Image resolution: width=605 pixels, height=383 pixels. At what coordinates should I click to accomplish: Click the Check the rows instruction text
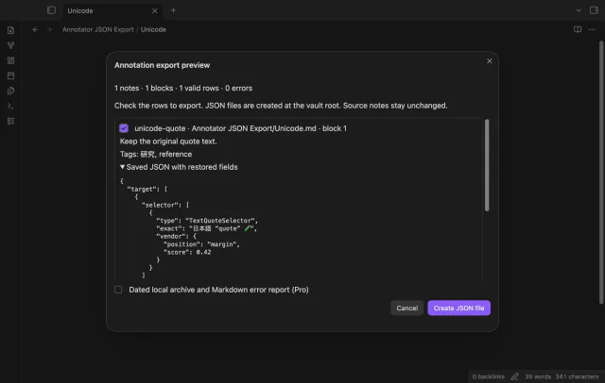pos(281,106)
